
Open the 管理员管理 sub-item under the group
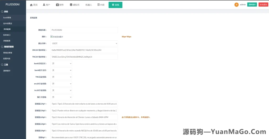(x=13, y=53)
